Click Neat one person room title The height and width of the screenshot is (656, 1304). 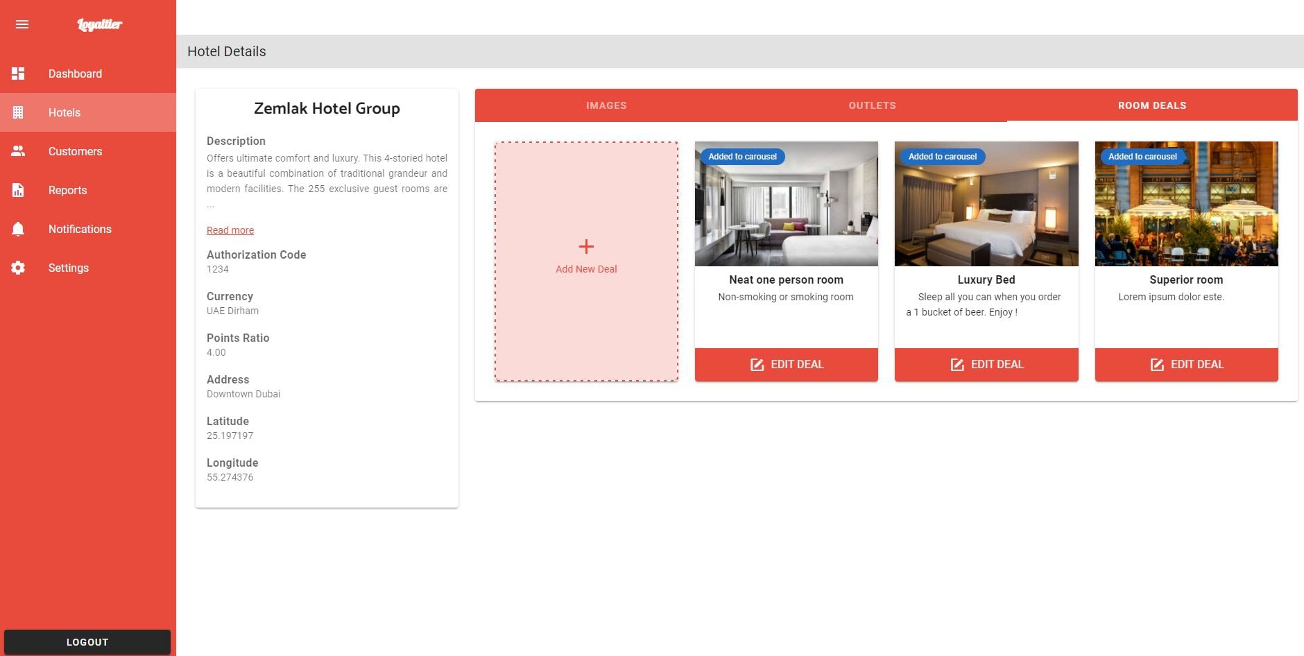[x=787, y=279]
